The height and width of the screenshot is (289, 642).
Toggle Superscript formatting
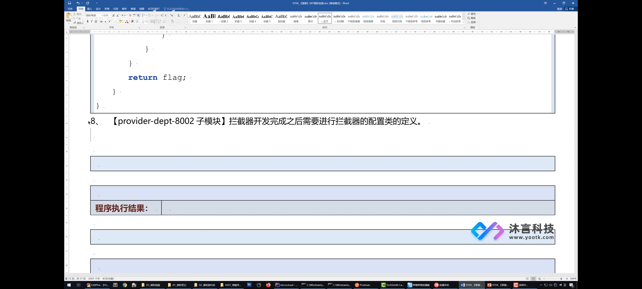pos(109,21)
